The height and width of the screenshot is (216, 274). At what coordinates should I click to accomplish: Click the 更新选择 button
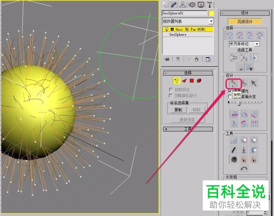(x=187, y=120)
